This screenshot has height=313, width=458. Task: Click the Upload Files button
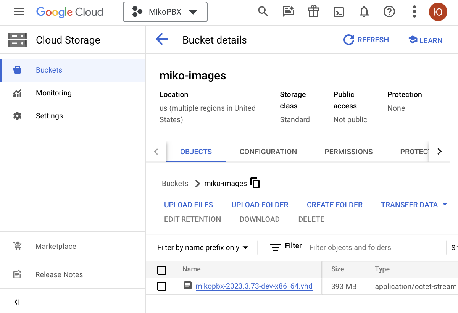point(189,205)
